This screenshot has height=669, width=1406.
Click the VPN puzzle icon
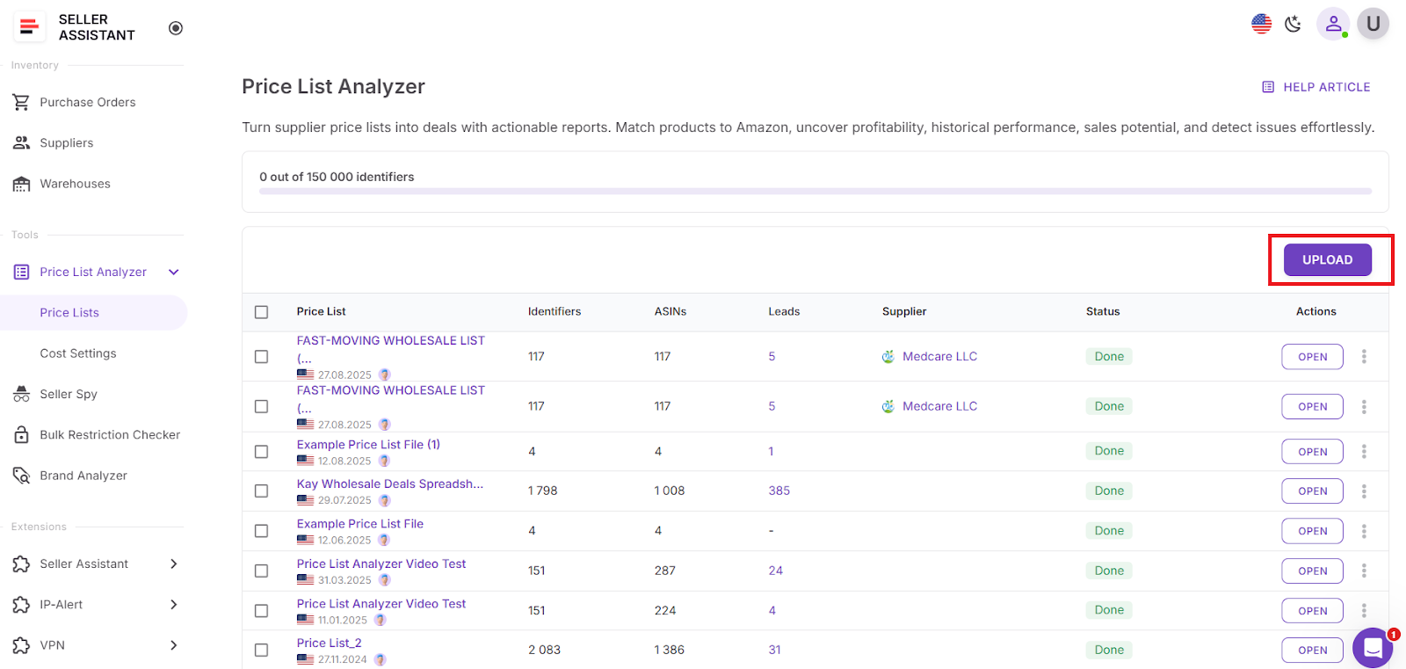22,645
